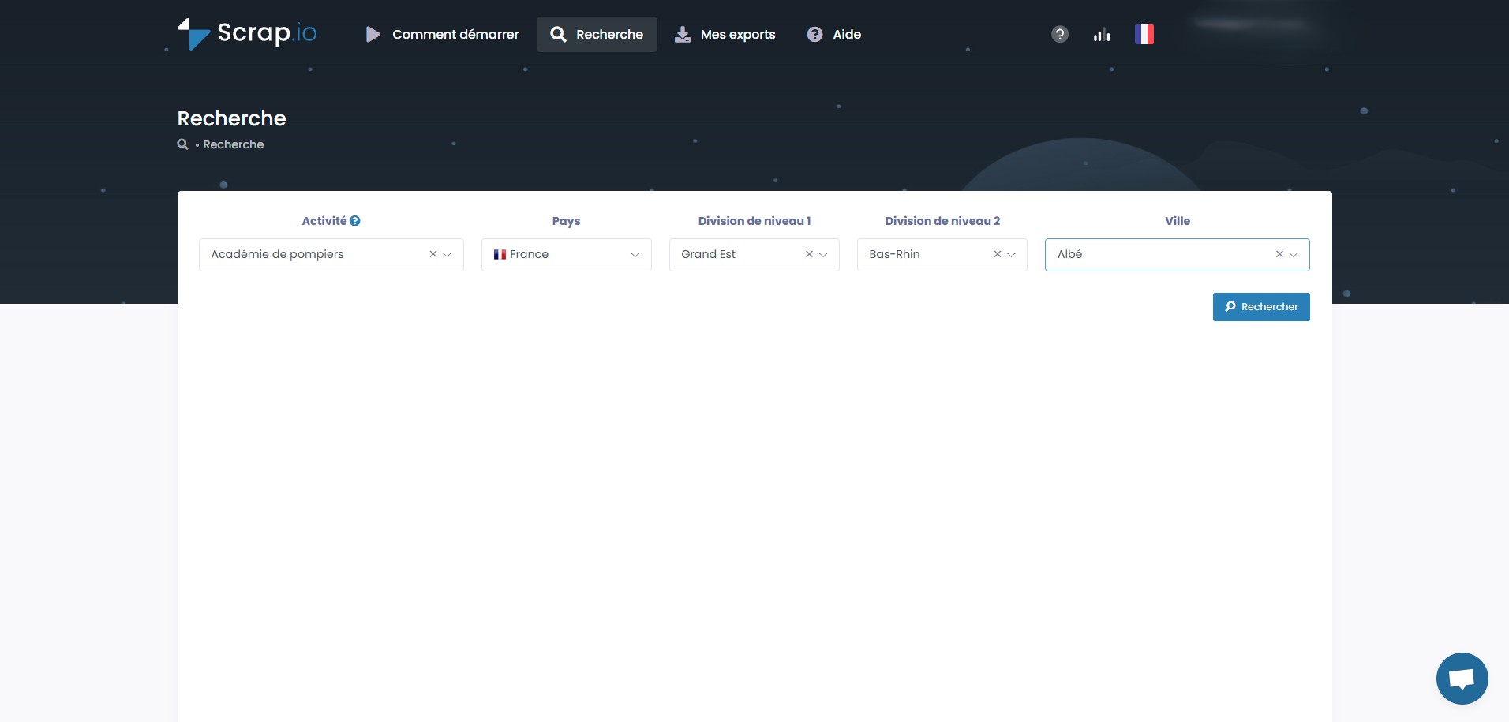Viewport: 1509px width, 722px height.
Task: Open the chat support bubble
Action: coord(1462,679)
